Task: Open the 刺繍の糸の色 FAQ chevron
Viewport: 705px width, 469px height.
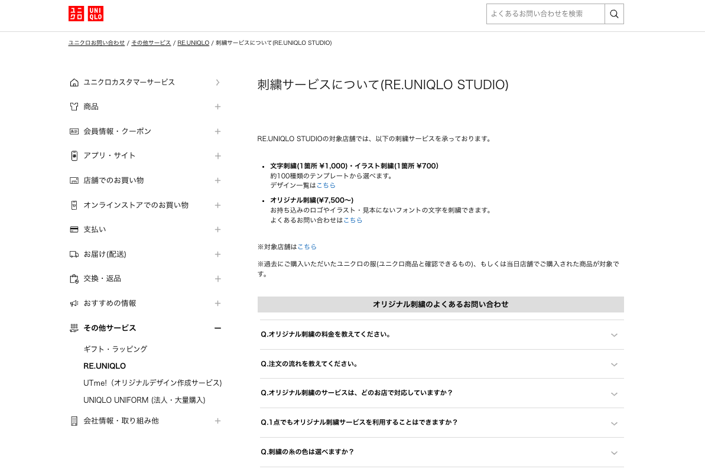Action: pos(614,452)
